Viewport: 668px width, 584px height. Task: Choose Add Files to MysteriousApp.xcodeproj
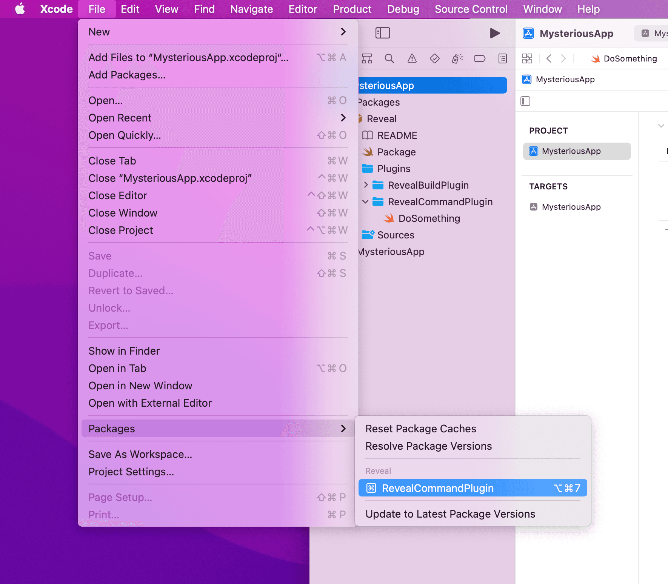[x=218, y=57]
